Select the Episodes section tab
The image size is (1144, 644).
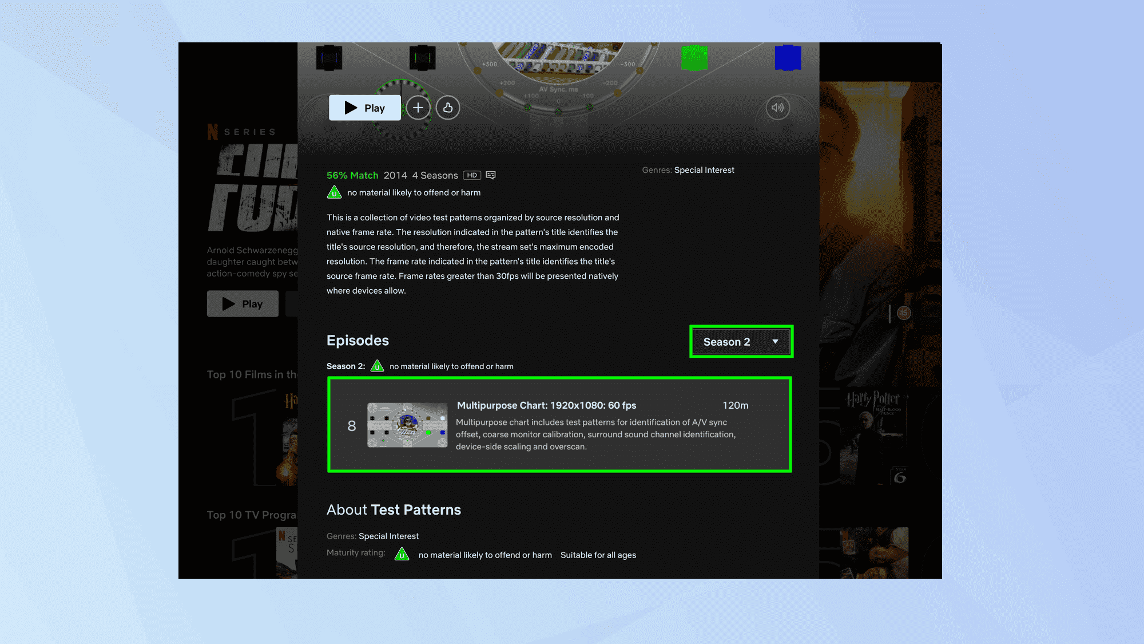point(357,339)
